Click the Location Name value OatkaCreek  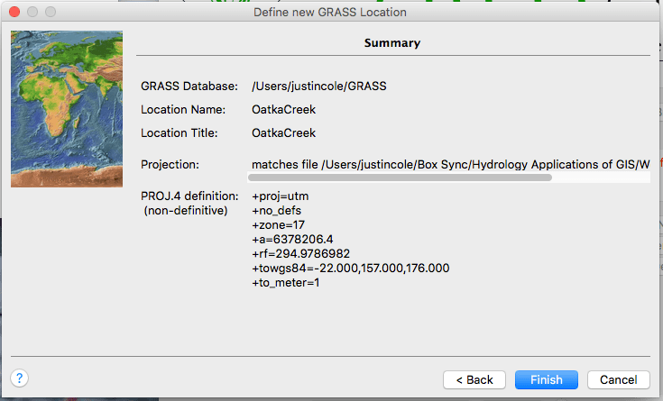point(283,109)
